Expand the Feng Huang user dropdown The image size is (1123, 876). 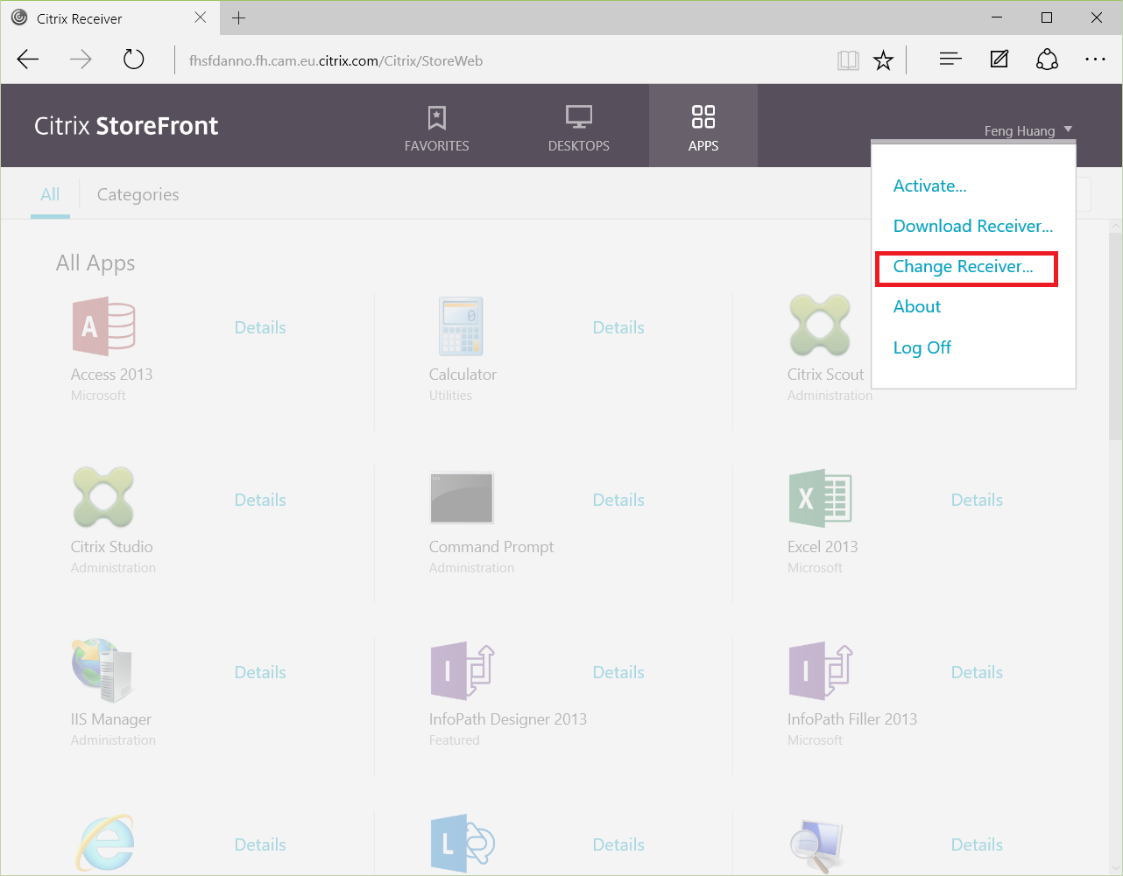click(x=1028, y=130)
